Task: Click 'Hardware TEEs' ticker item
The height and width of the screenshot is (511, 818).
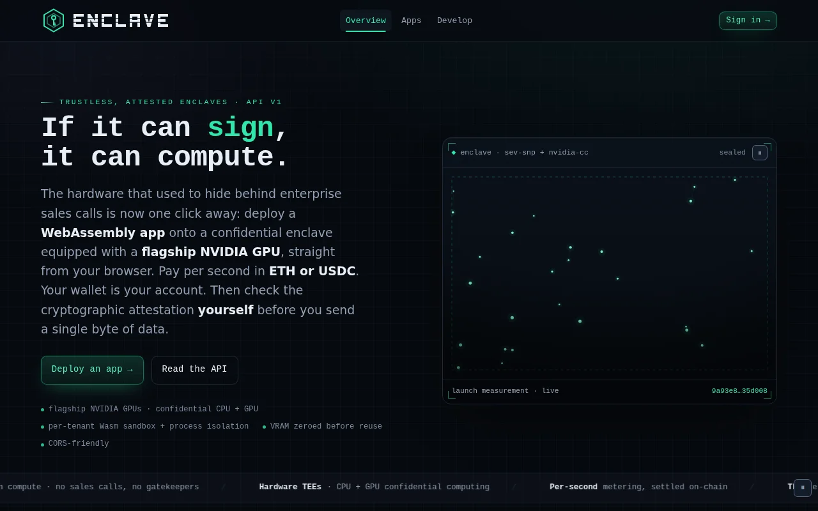Action: tap(290, 487)
